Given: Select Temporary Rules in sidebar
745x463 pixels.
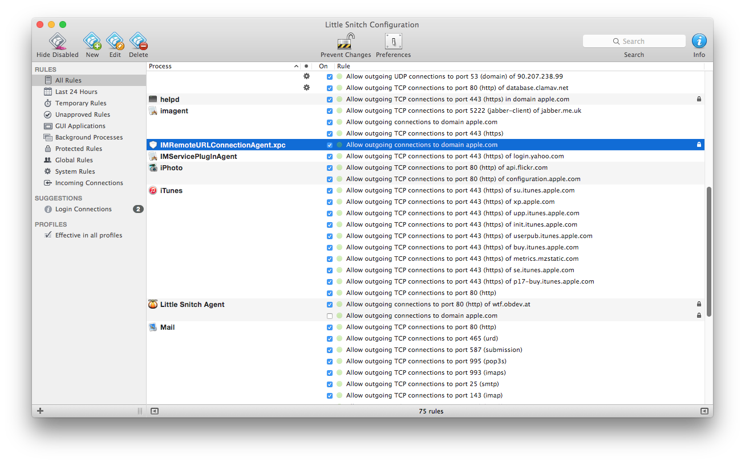Looking at the screenshot, I should pyautogui.click(x=89, y=103).
